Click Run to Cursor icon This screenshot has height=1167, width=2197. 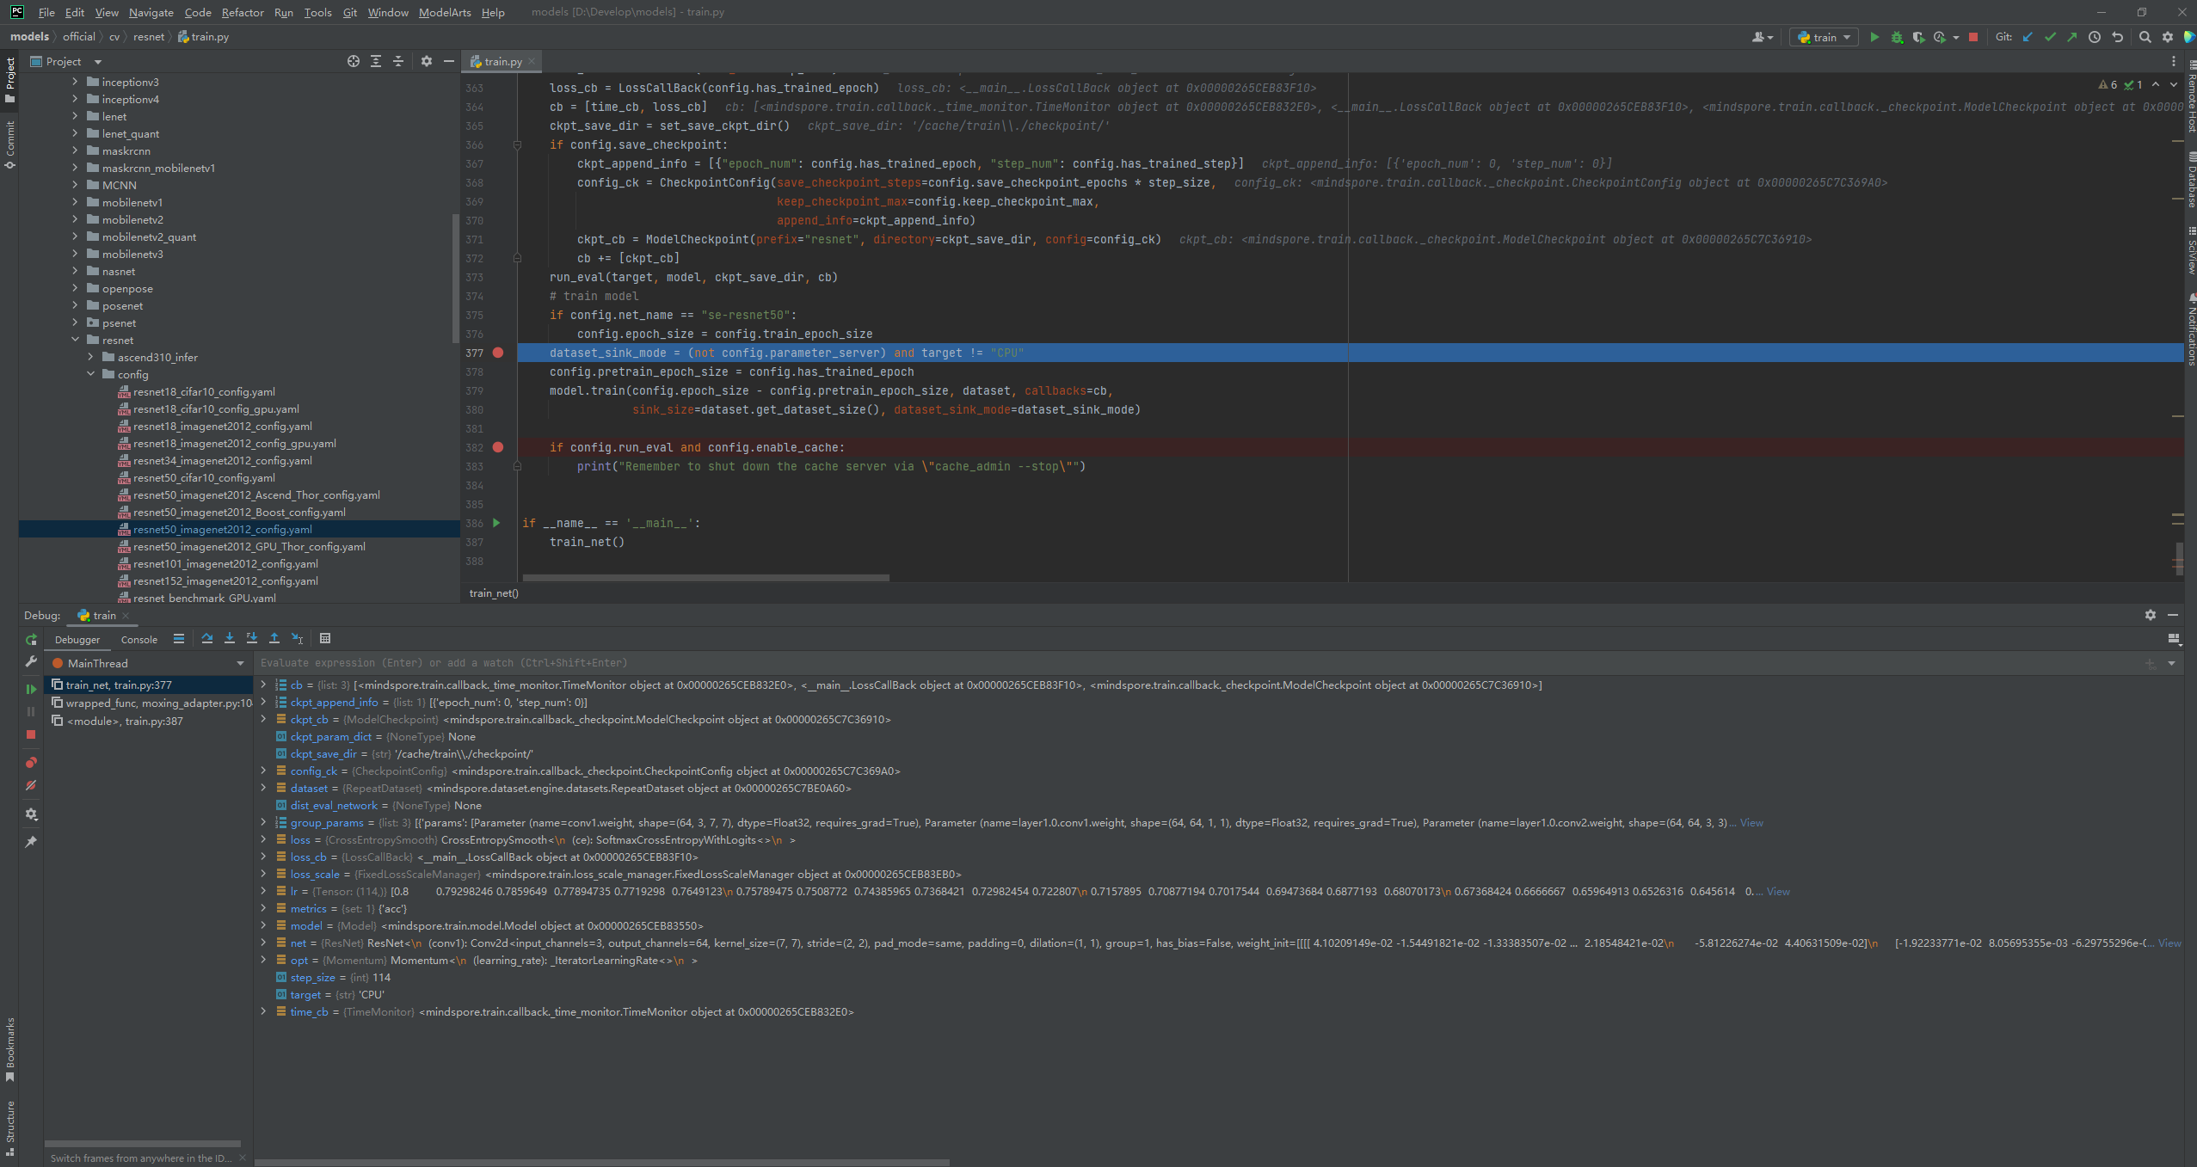297,638
